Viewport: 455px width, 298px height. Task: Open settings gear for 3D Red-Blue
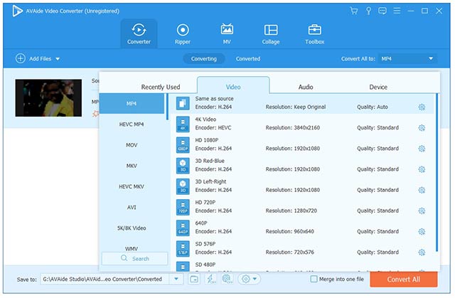(x=422, y=169)
